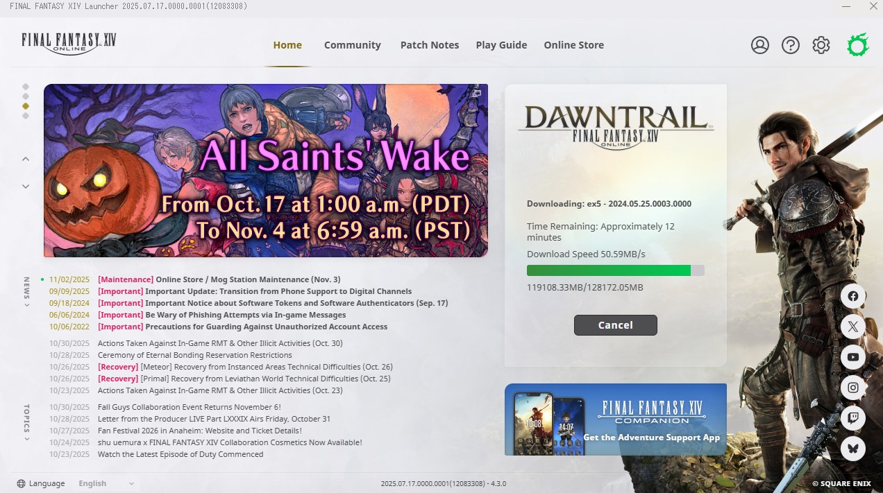Click the Time Remaining text
883x493 pixels.
coord(600,232)
